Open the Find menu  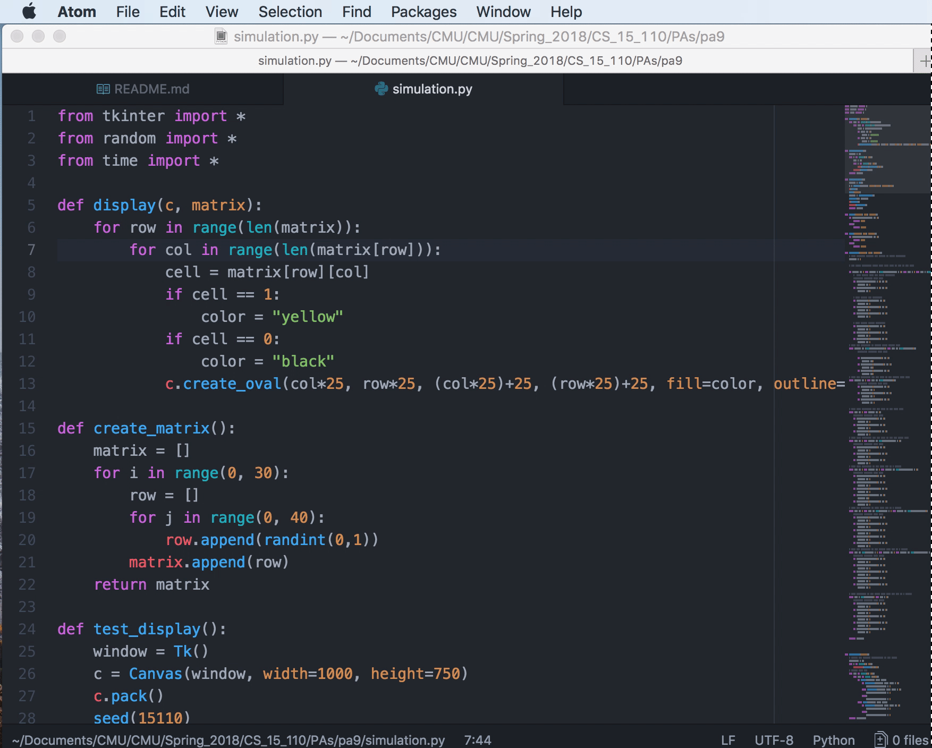[357, 12]
